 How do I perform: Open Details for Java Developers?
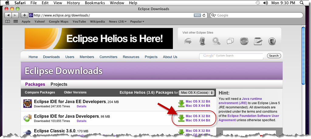(x=82, y=121)
